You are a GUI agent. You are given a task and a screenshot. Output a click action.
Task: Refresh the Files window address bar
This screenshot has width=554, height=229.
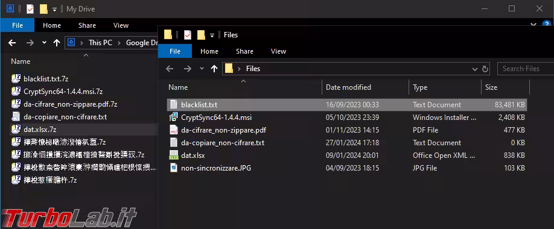coord(485,69)
